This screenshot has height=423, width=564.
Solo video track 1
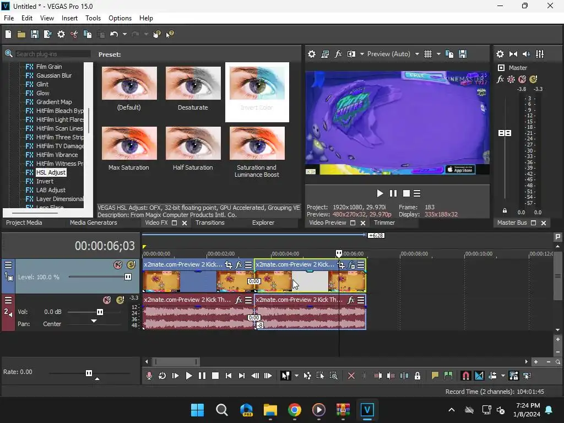click(x=131, y=265)
